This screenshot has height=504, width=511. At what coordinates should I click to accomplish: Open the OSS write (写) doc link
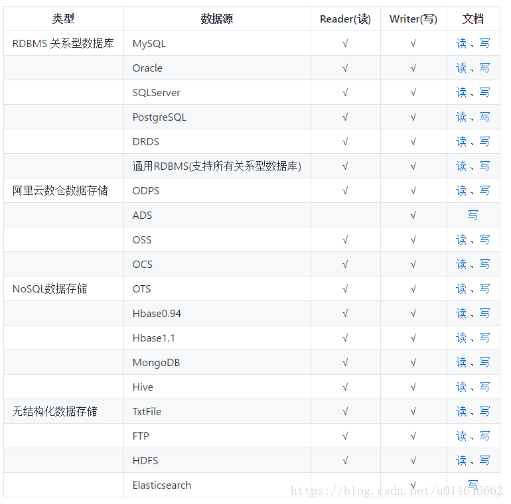coord(484,239)
